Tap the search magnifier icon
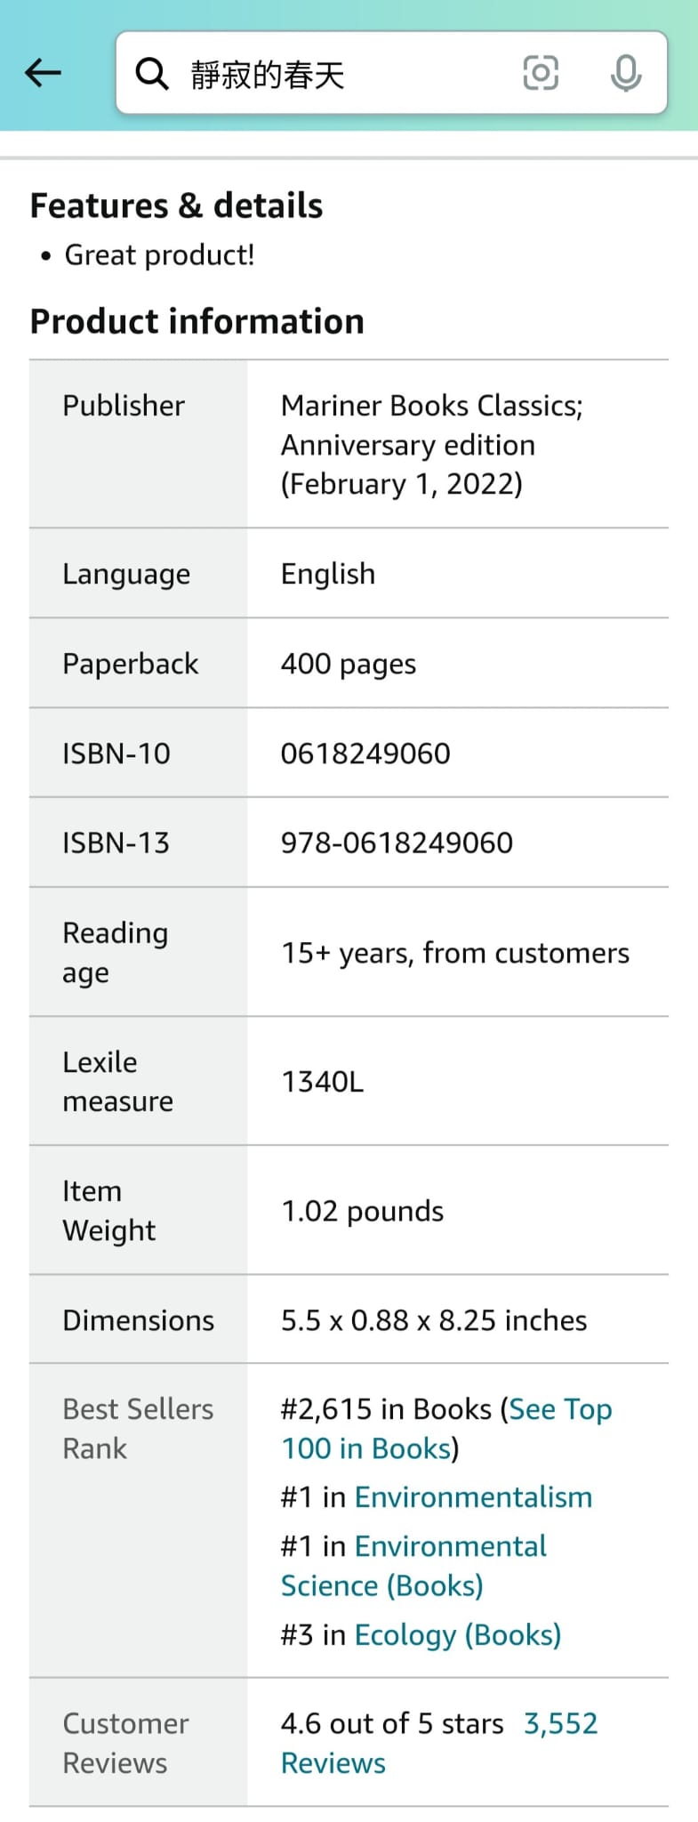The width and height of the screenshot is (698, 1822). click(151, 74)
